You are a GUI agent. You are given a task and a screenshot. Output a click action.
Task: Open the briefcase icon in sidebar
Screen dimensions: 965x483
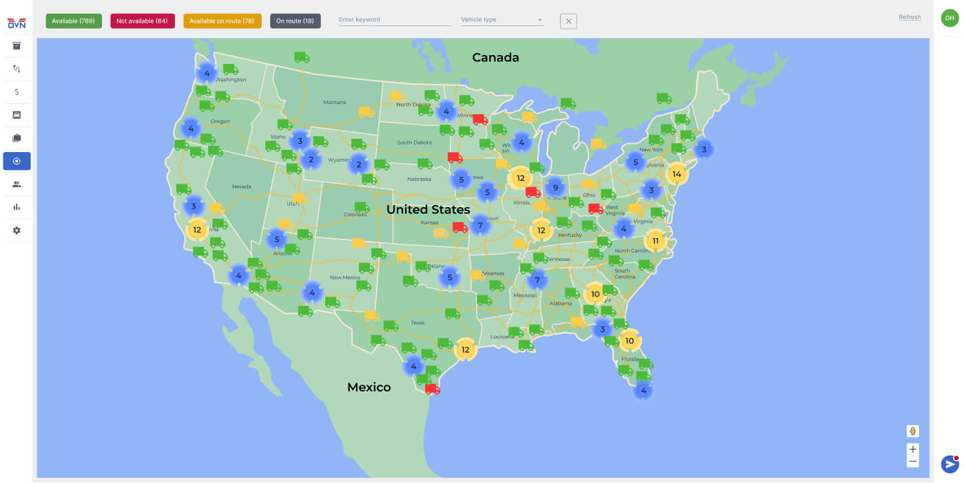pyautogui.click(x=17, y=138)
